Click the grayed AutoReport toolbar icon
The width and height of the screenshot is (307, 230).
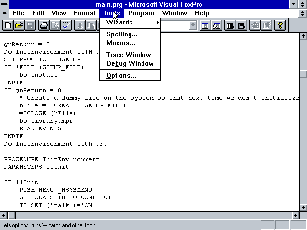click(x=266, y=25)
